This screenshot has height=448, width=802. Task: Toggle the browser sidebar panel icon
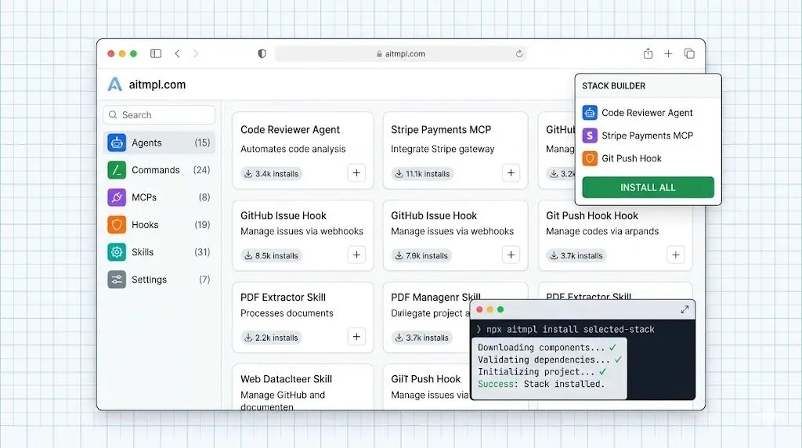[156, 54]
